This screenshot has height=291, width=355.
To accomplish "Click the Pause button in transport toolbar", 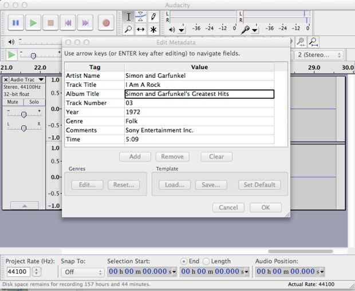I will click(15, 23).
